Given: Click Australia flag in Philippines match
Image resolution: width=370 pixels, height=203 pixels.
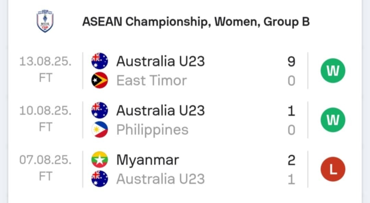Looking at the screenshot, I should point(100,110).
